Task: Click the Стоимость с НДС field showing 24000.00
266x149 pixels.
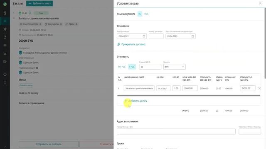Action: point(248,88)
